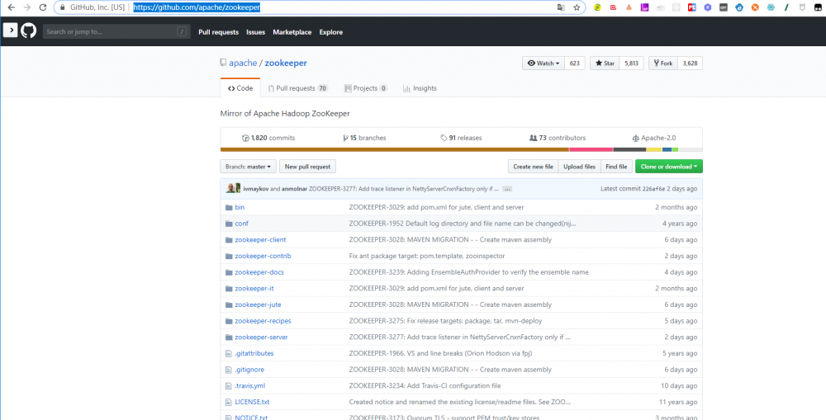This screenshot has width=826, height=420.
Task: Open the Watch dropdown button
Action: (544, 64)
